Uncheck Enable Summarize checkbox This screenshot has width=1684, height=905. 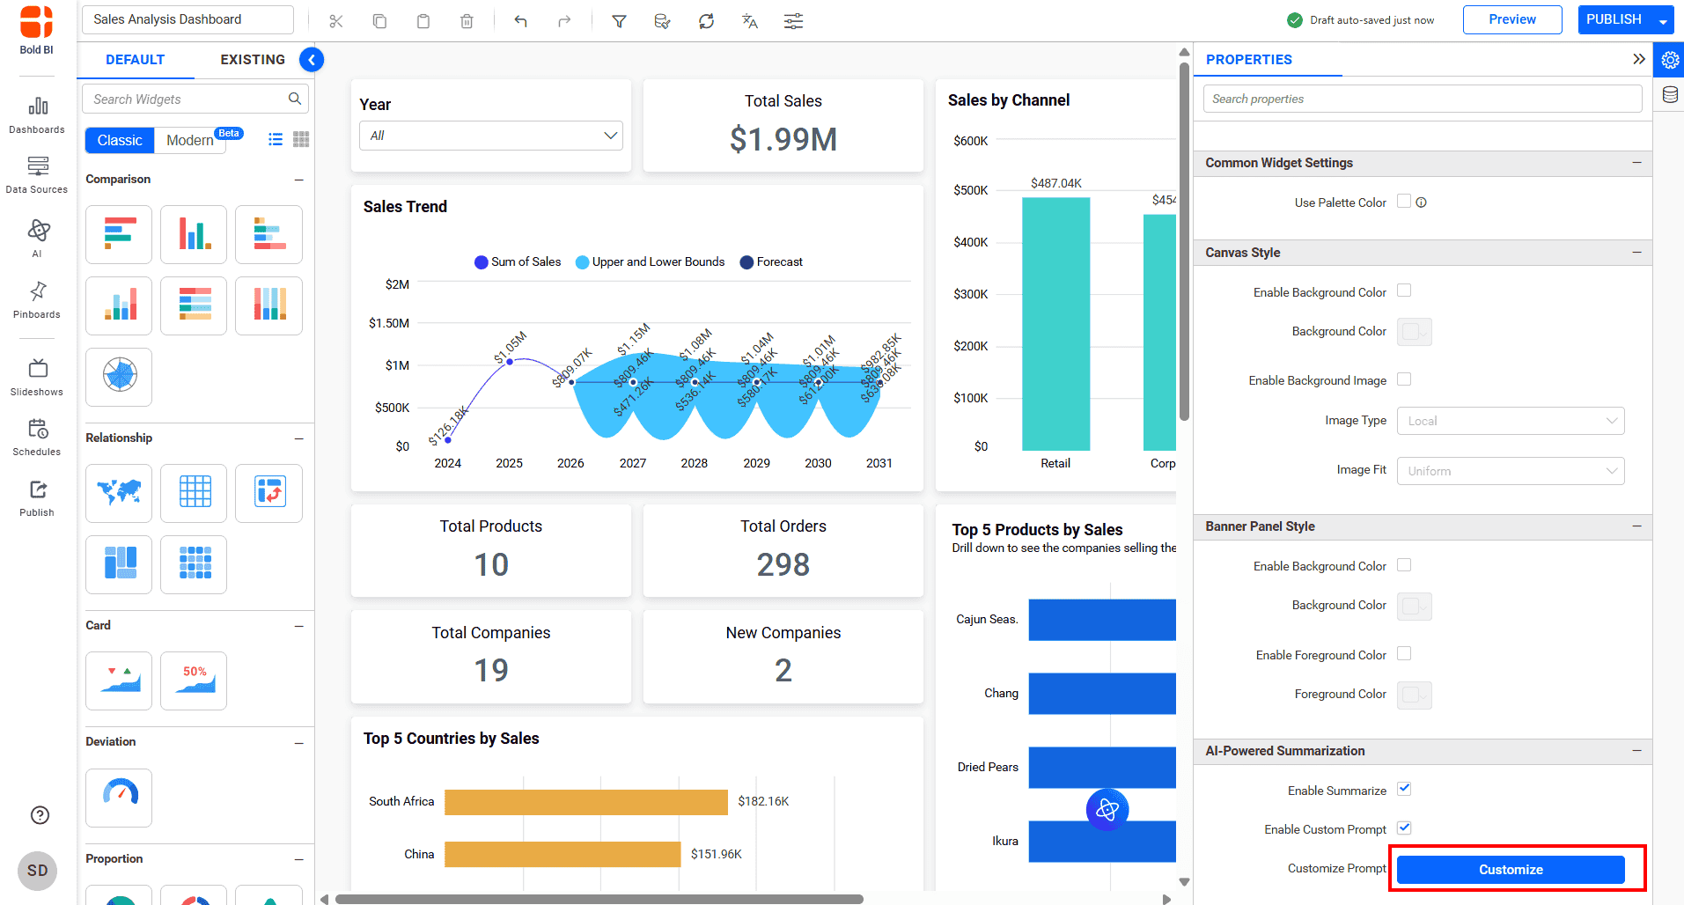coord(1404,789)
